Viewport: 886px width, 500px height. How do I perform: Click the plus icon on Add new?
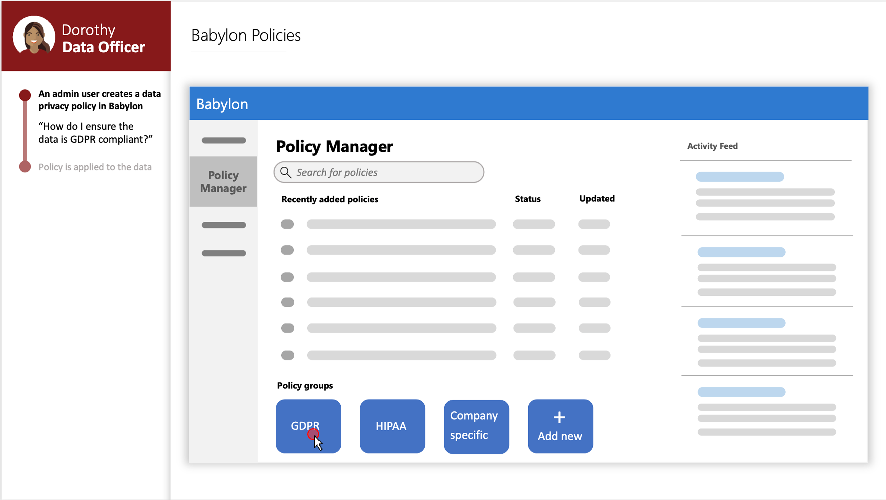click(x=559, y=417)
